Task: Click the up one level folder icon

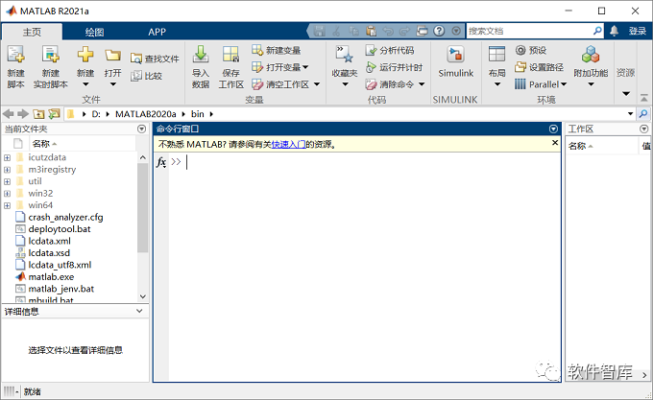Action: [x=38, y=113]
